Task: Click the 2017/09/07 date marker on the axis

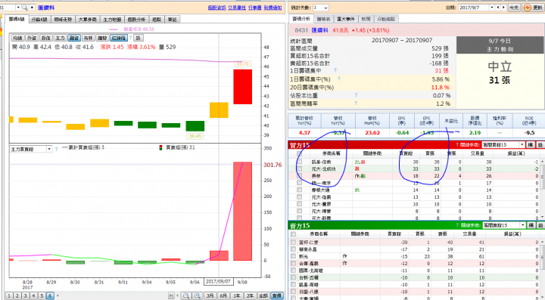Action: click(x=218, y=282)
